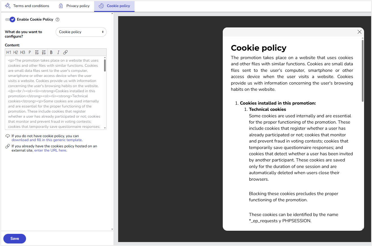Viewport: 372px width, 246px height.
Task: Click the Save button
Action: (x=15, y=239)
